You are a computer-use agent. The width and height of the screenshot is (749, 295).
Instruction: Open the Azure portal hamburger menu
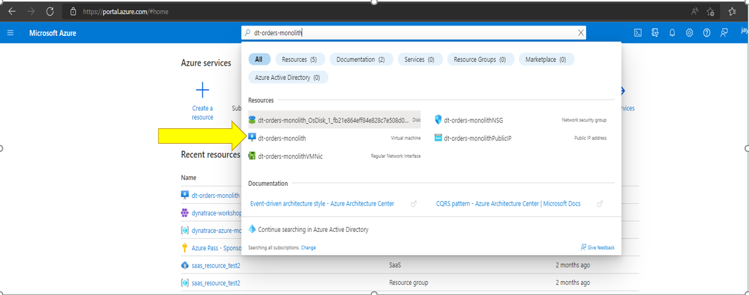click(10, 33)
